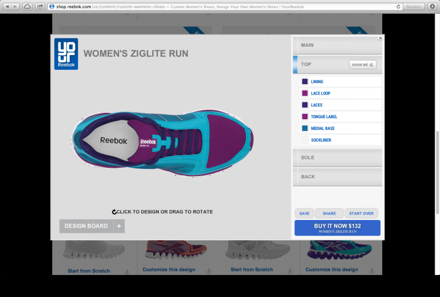Click the rotate icon beside CLICK TO DESIGN
The height and width of the screenshot is (297, 440).
114,212
